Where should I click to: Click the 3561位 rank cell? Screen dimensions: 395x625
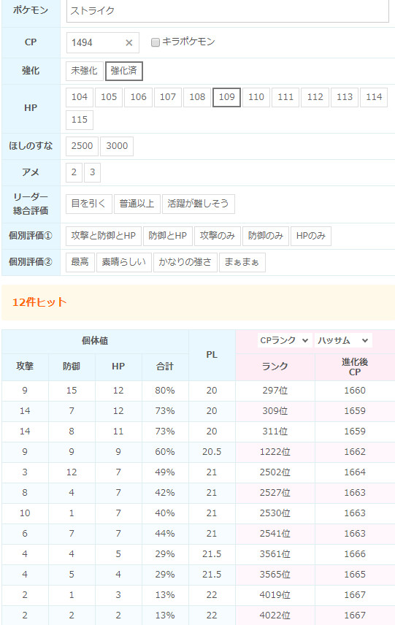point(275,554)
